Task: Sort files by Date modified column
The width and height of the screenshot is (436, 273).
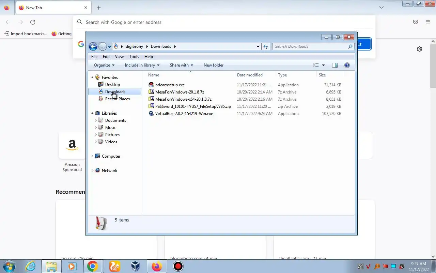Action: [250, 75]
